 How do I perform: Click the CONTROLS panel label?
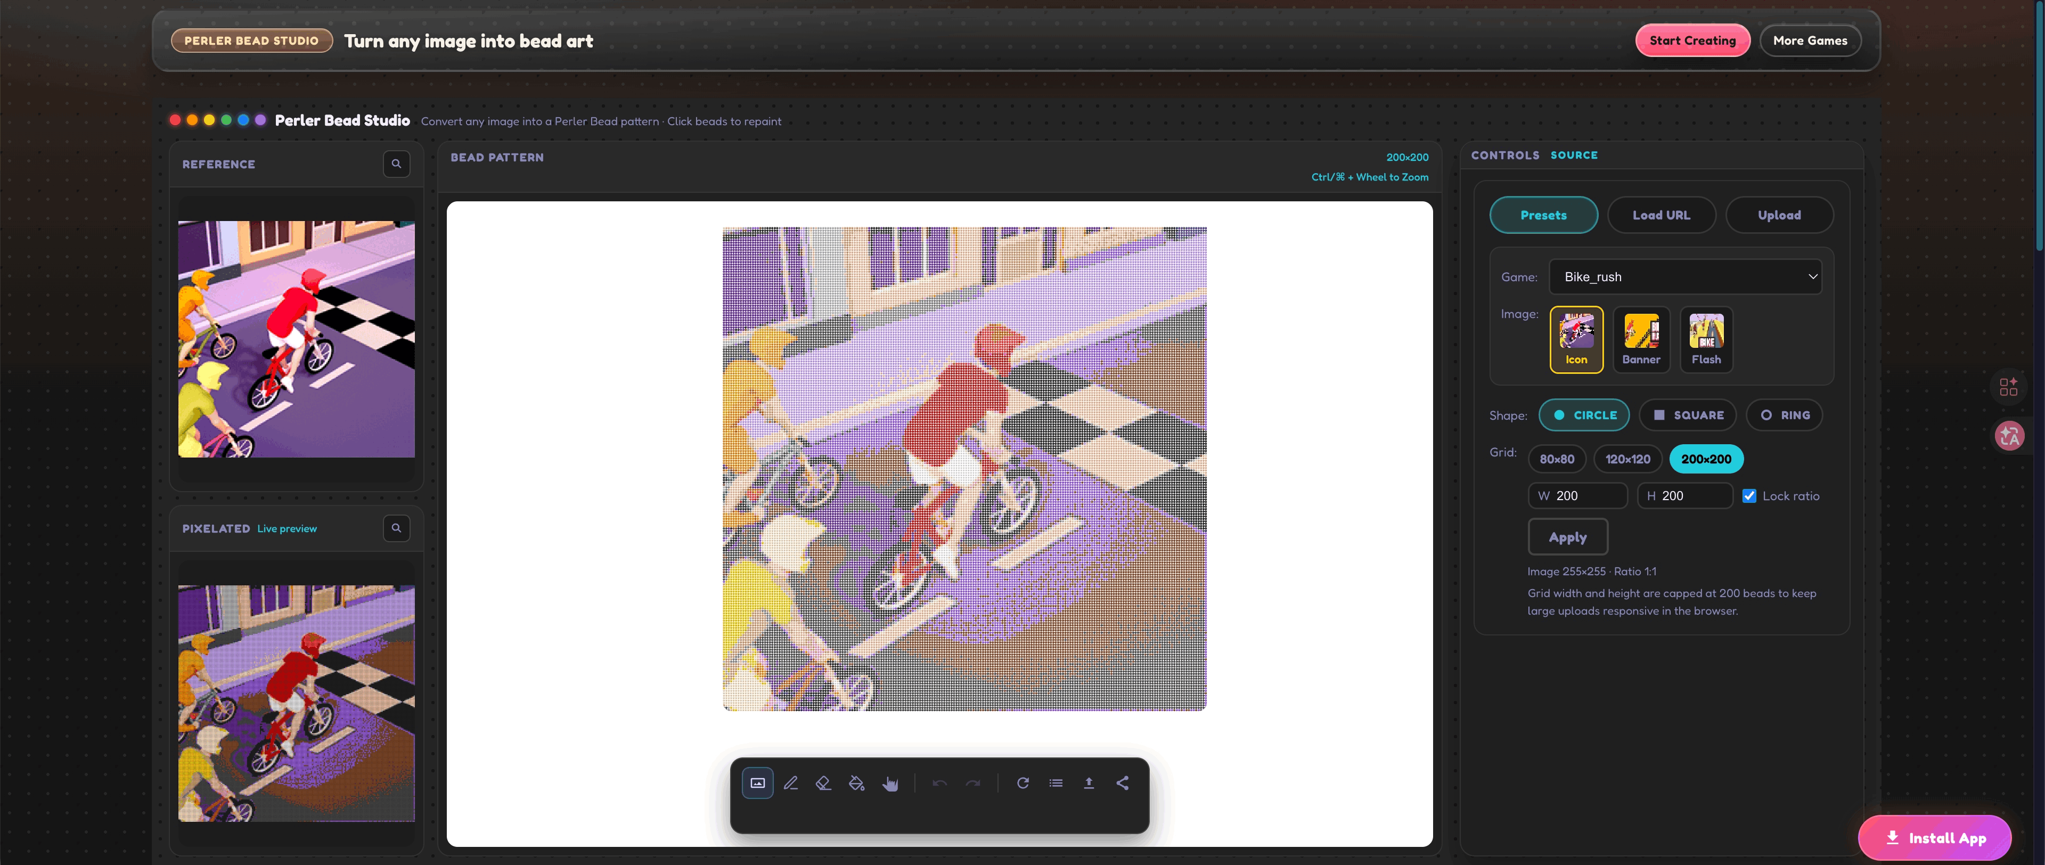tap(1505, 156)
